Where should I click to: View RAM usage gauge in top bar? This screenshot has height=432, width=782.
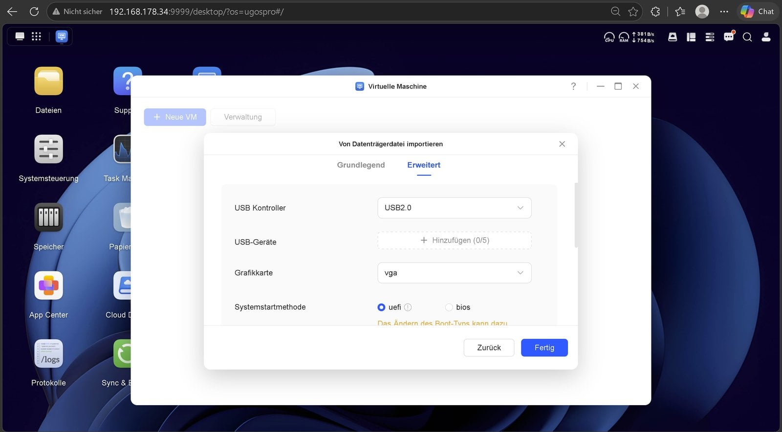(x=624, y=37)
